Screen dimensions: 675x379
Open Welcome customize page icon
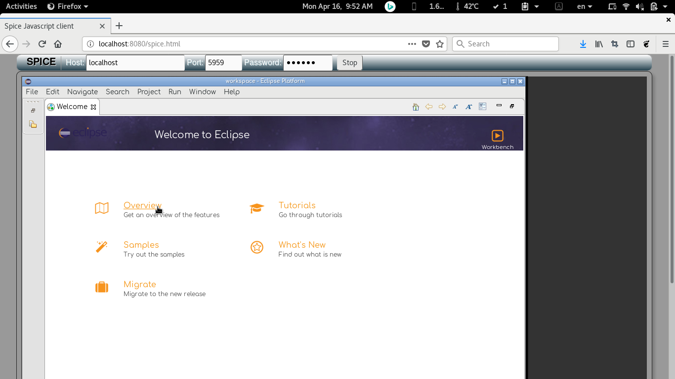pyautogui.click(x=483, y=107)
